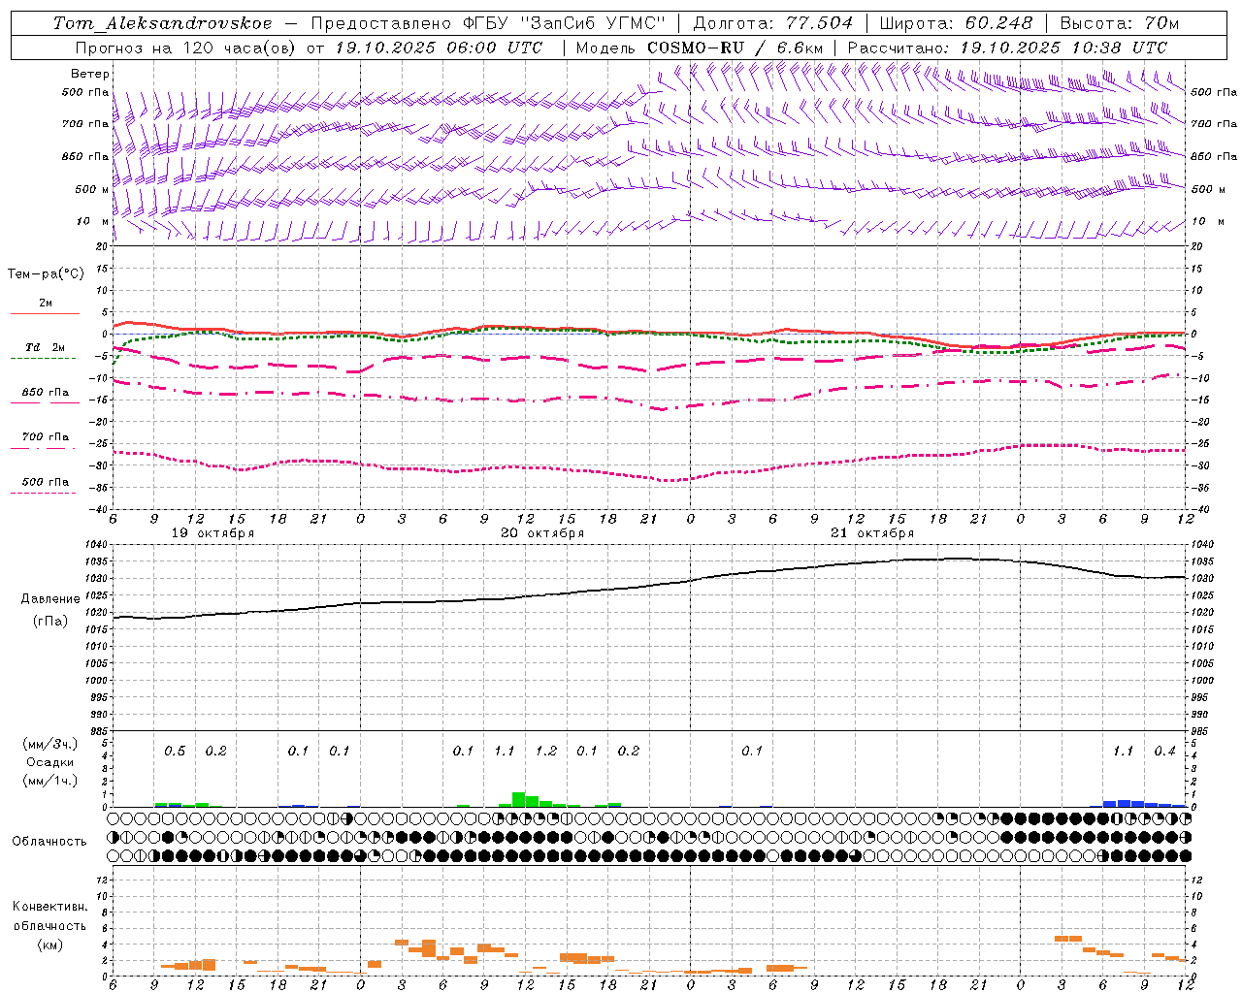Click the Облачность cloud cover label
The height and width of the screenshot is (993, 1242).
point(49,842)
